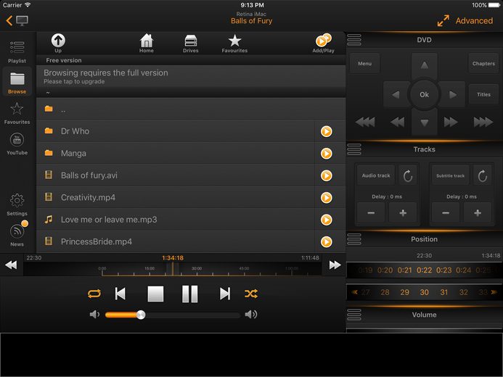Select PrincessBride.mp4 file
Viewport: 503px width, 377px height.
[176, 242]
